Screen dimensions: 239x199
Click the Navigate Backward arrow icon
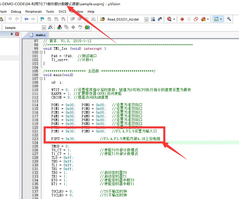[26, 19]
